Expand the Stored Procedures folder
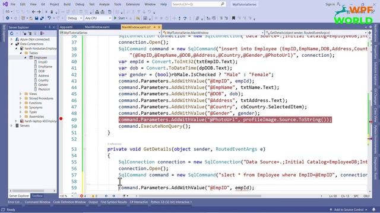Image resolution: width=380 pixels, height=213 pixels. tap(21, 99)
